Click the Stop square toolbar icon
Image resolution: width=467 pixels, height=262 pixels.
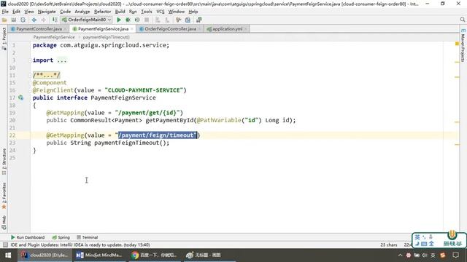(147, 20)
